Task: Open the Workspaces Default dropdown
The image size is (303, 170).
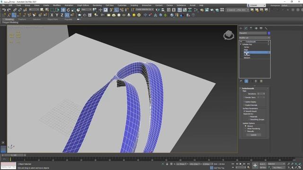Action: [x=292, y=5]
